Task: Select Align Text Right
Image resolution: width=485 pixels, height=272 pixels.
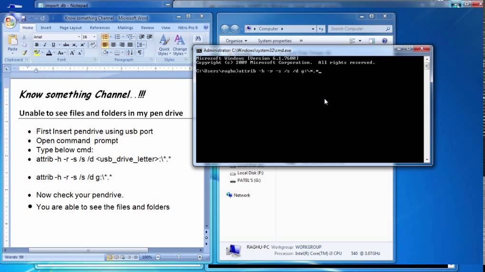Action: [122, 45]
